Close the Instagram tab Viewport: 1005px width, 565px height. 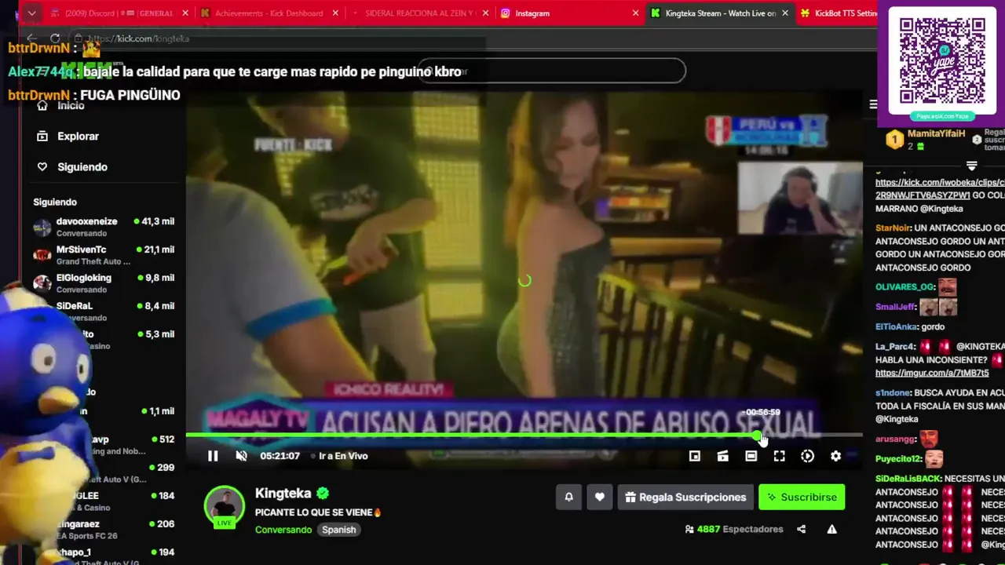point(636,13)
